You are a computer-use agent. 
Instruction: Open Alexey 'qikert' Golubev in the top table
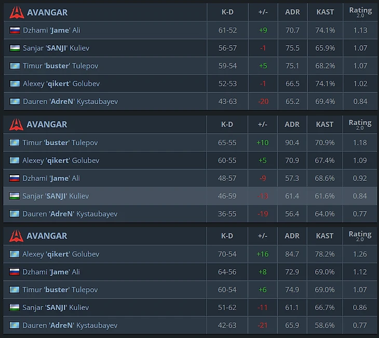(61, 83)
